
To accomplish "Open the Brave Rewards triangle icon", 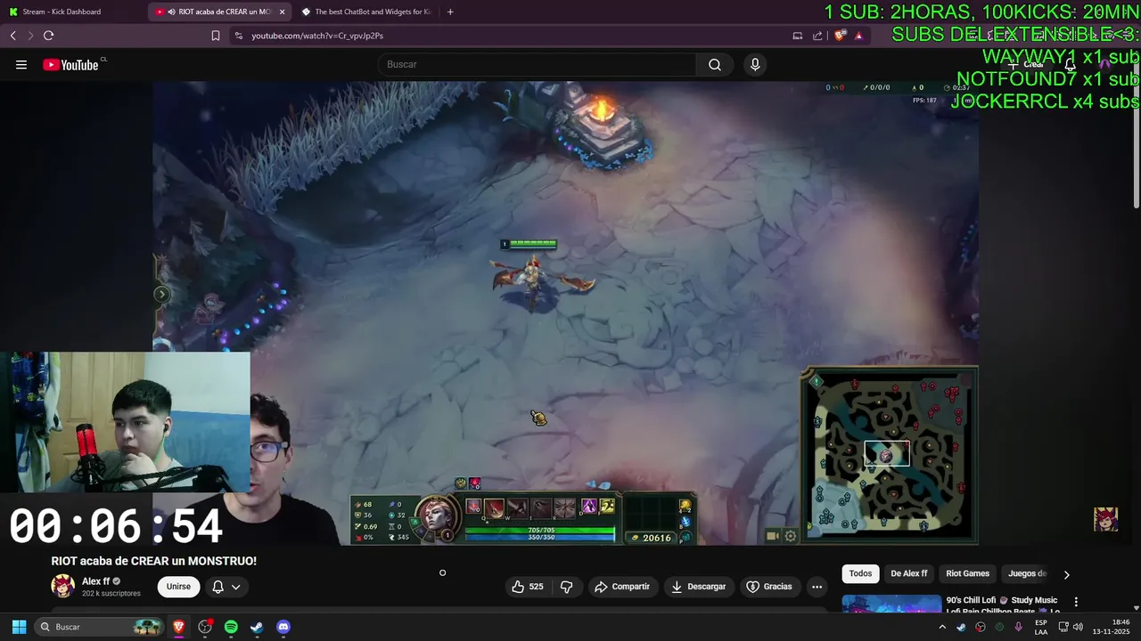I will click(859, 36).
